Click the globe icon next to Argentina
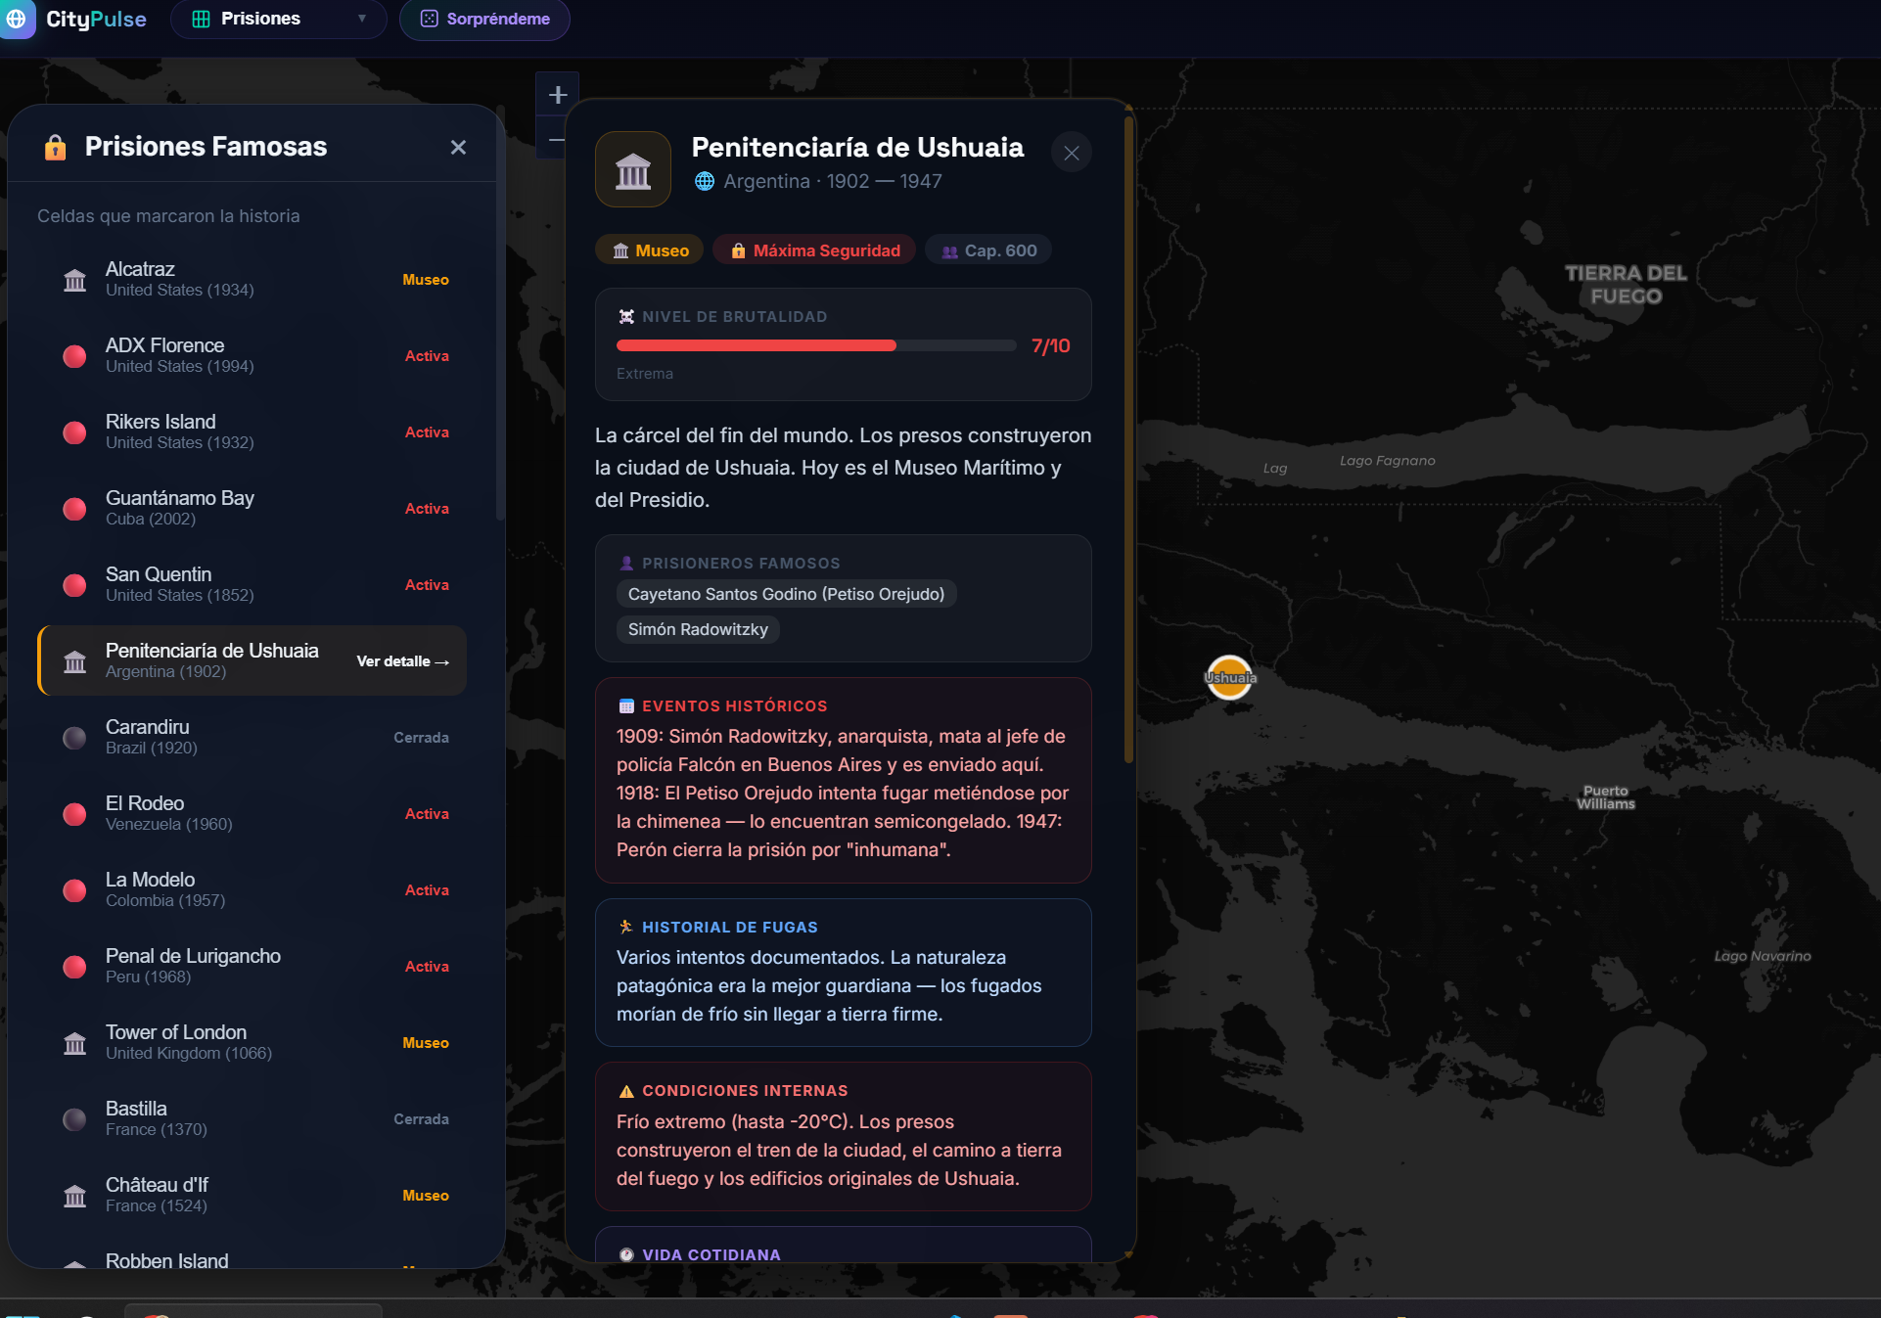 click(x=705, y=181)
